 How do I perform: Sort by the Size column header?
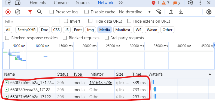[x=123, y=74]
